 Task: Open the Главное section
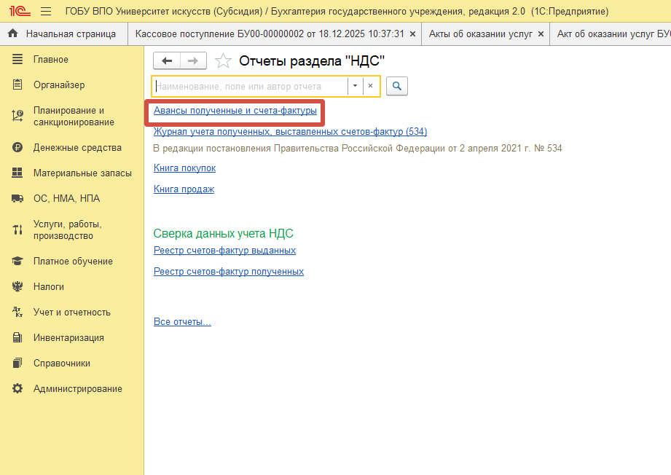point(50,60)
